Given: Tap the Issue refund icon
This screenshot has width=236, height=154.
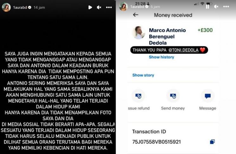Looking at the screenshot, I should point(138,96).
